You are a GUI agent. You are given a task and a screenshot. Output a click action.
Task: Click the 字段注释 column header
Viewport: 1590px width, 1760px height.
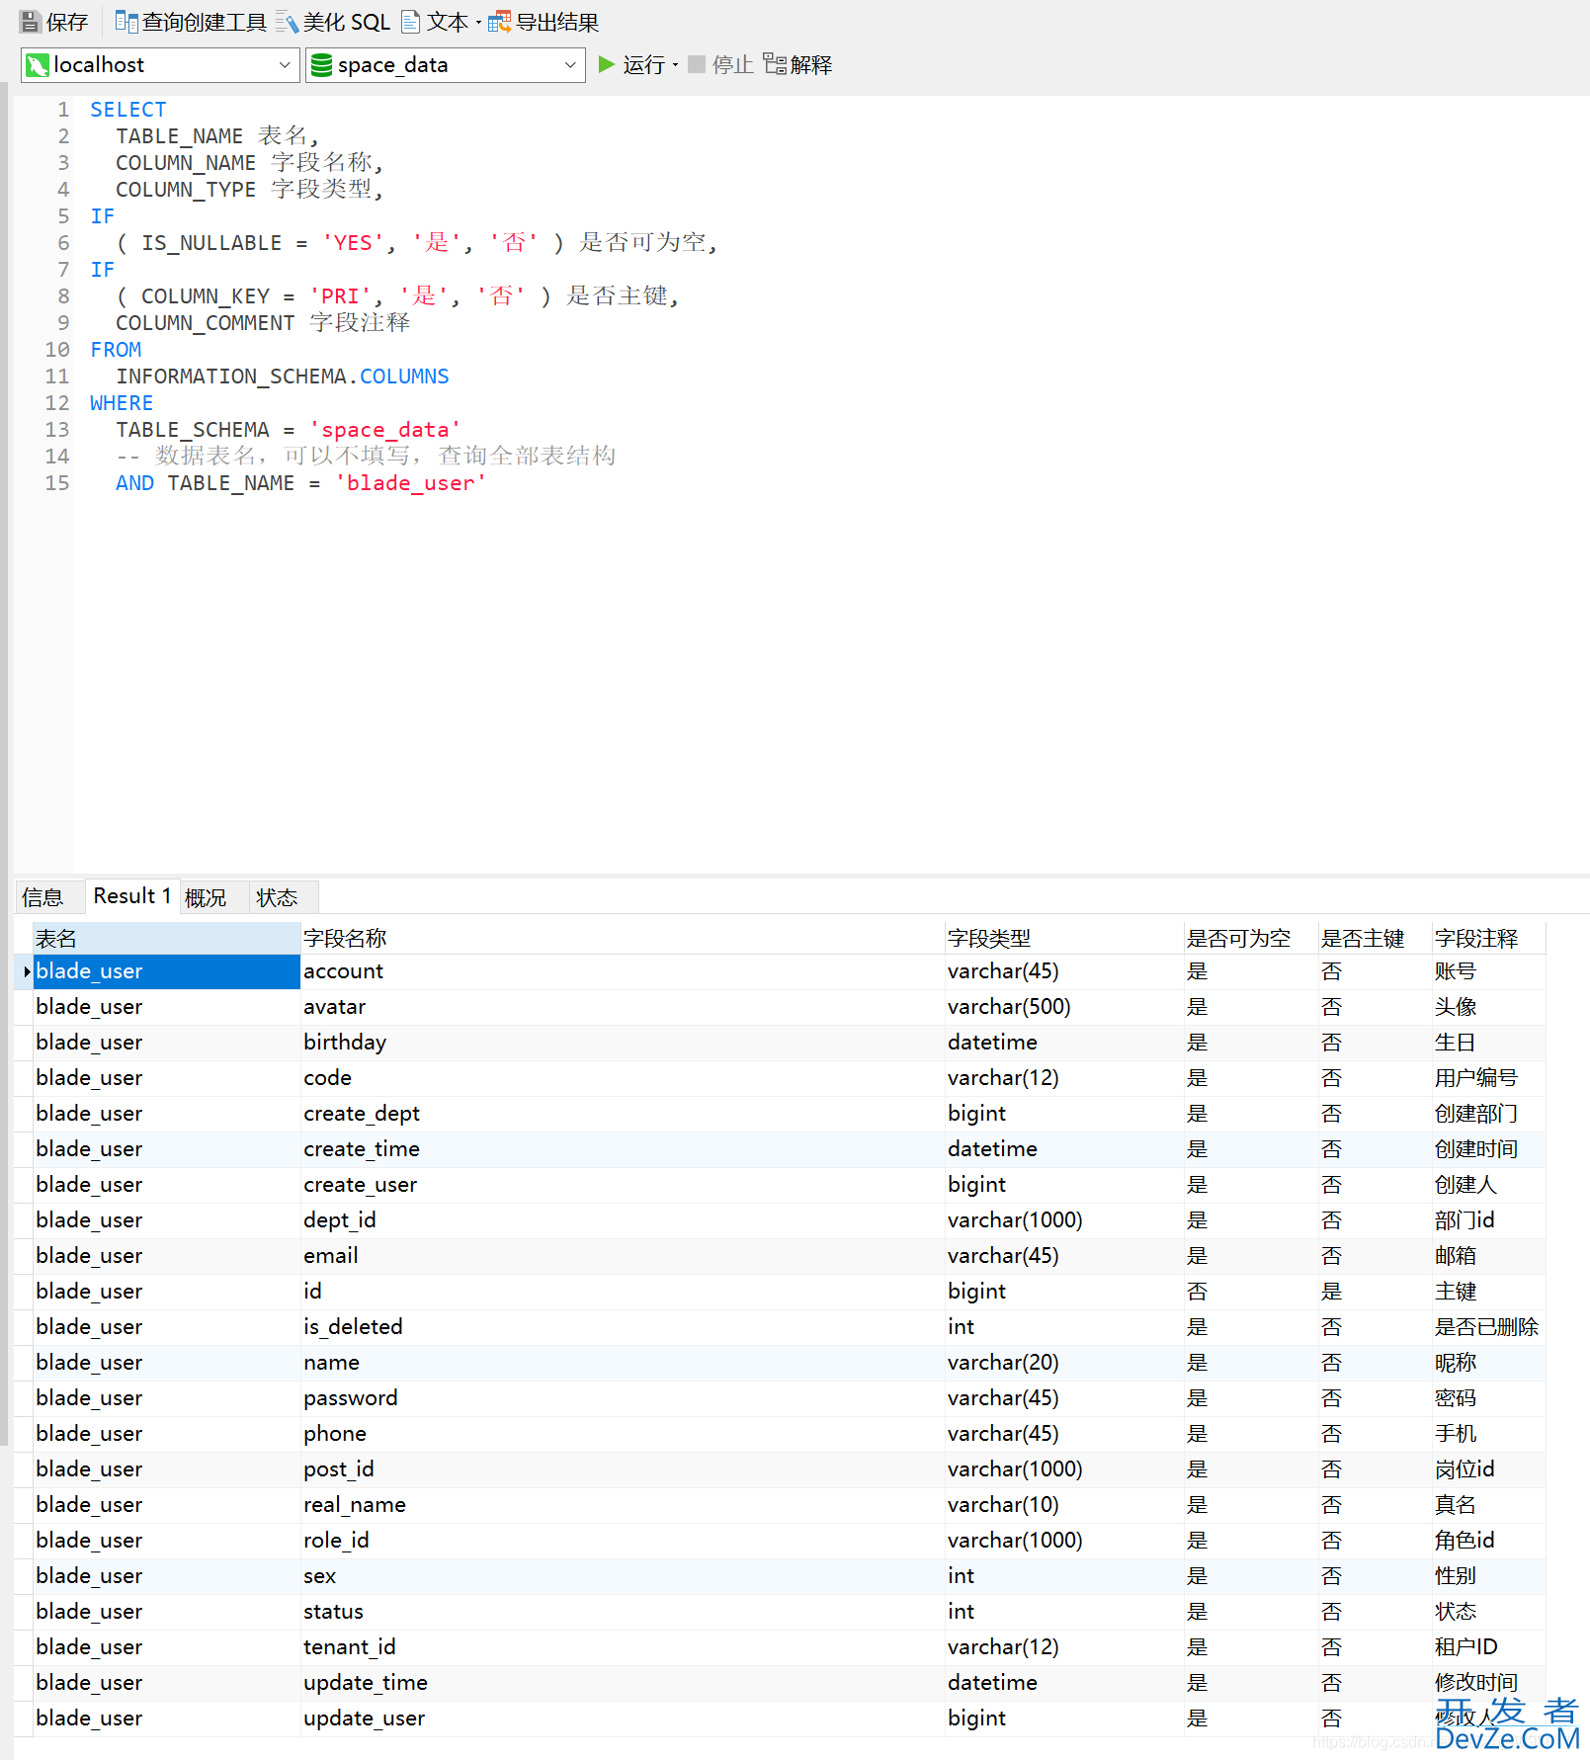point(1488,938)
